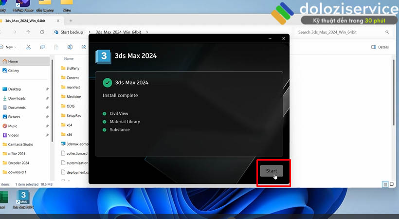The height and width of the screenshot is (219, 399).
Task: Switch to details list view layout
Action: click(385, 184)
